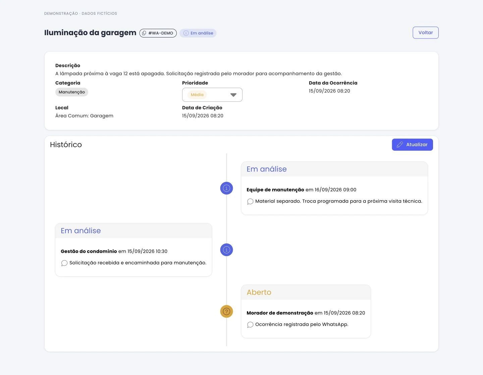Screen dimensions: 483x375
Task: Select the yellow question-mark marker for Aberto
Action: click(226, 311)
